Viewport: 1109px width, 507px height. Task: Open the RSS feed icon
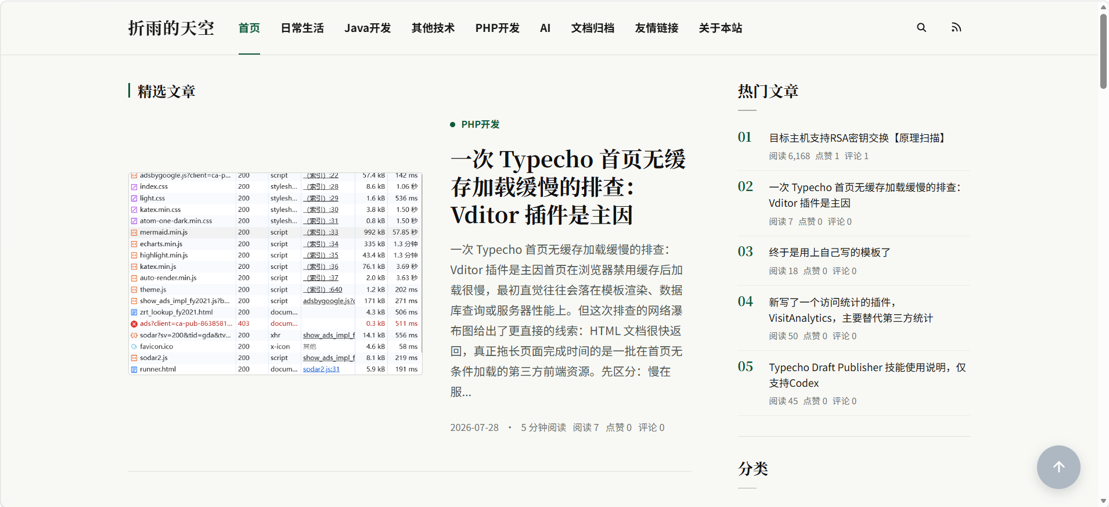pos(956,27)
